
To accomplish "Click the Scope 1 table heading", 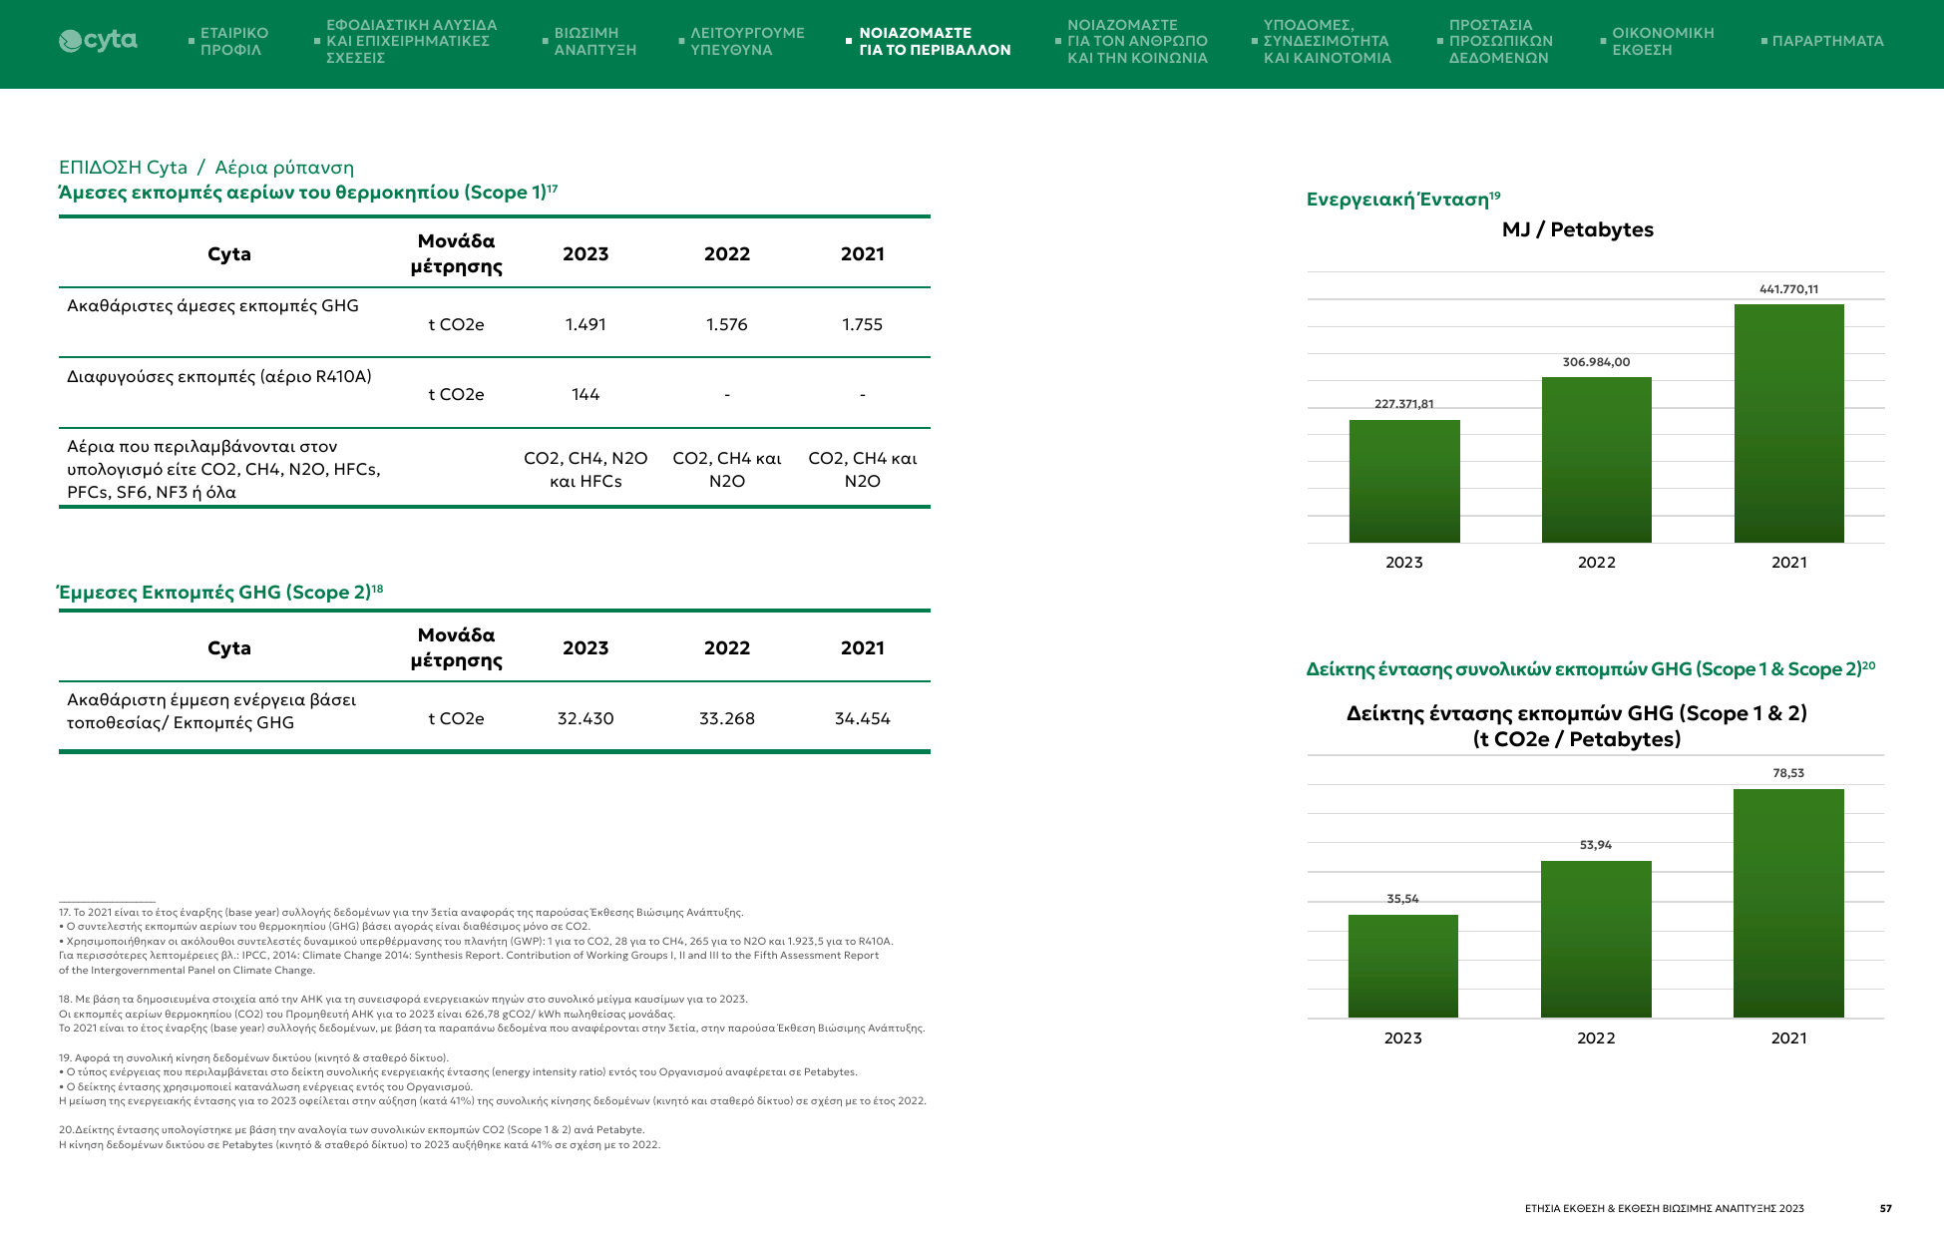I will coord(307,192).
